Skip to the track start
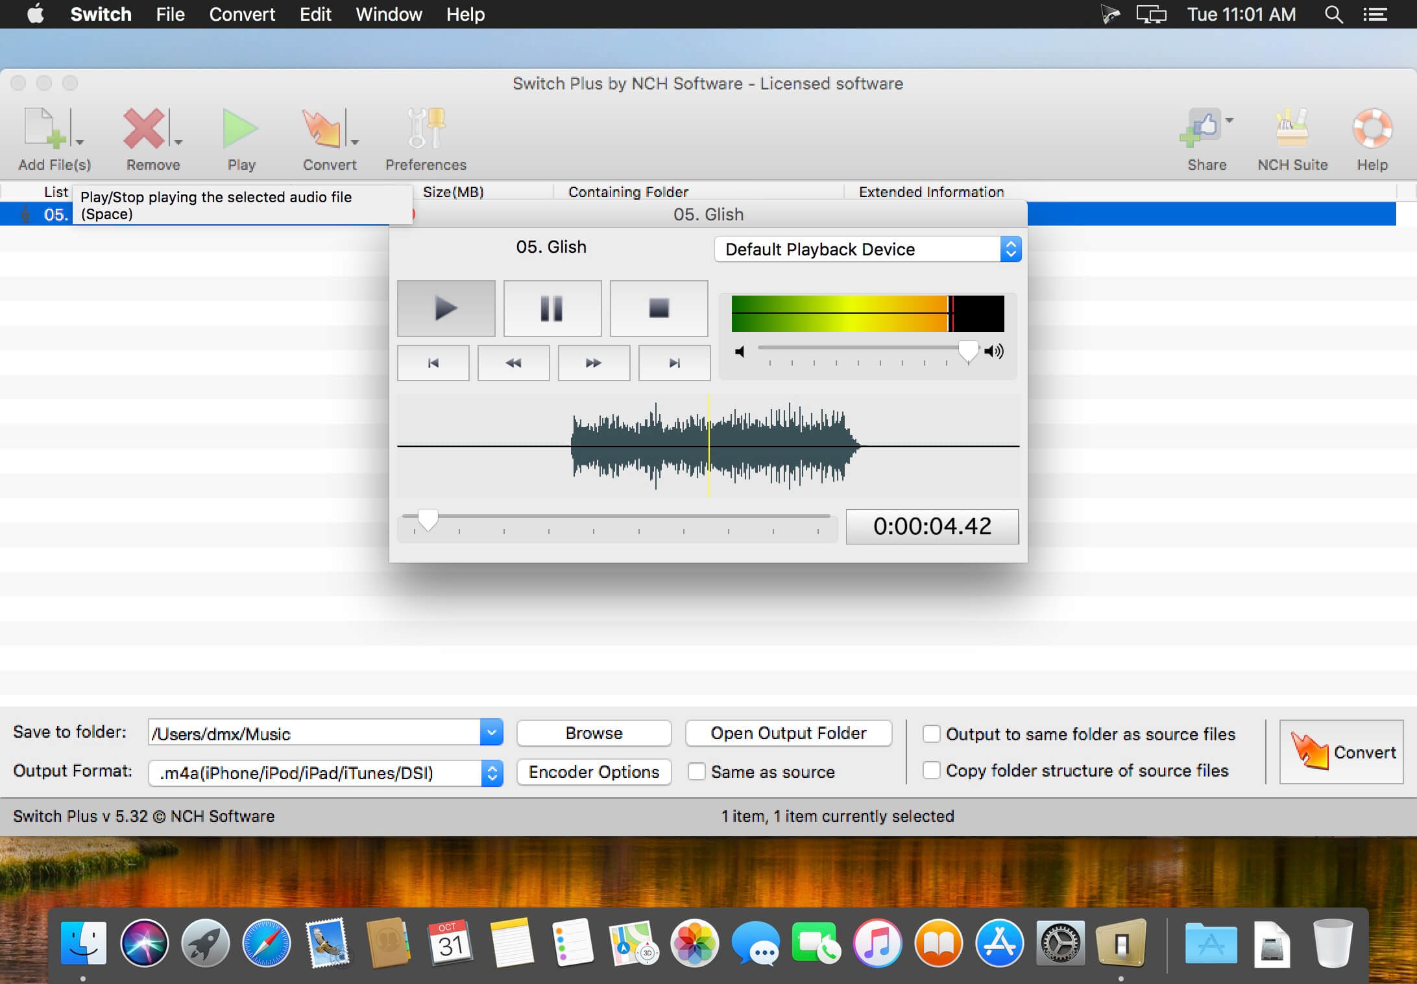The width and height of the screenshot is (1417, 984). point(433,363)
